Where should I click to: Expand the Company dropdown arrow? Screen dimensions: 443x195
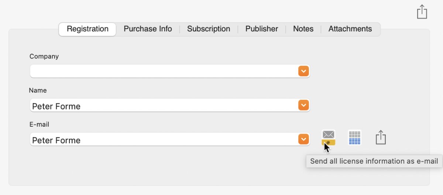coord(303,71)
